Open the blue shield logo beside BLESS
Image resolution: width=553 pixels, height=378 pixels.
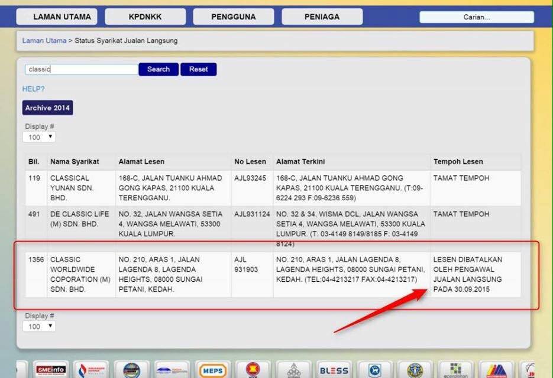[374, 370]
